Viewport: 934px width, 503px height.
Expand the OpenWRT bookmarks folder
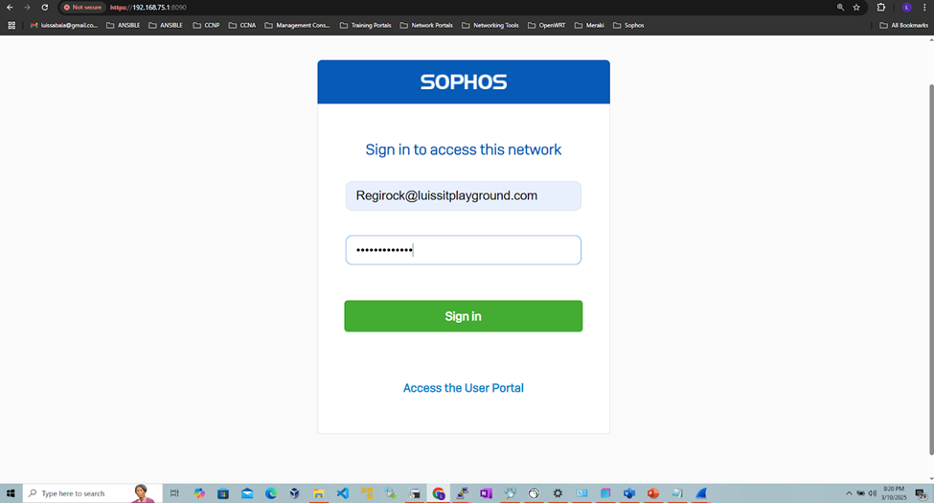(x=546, y=25)
